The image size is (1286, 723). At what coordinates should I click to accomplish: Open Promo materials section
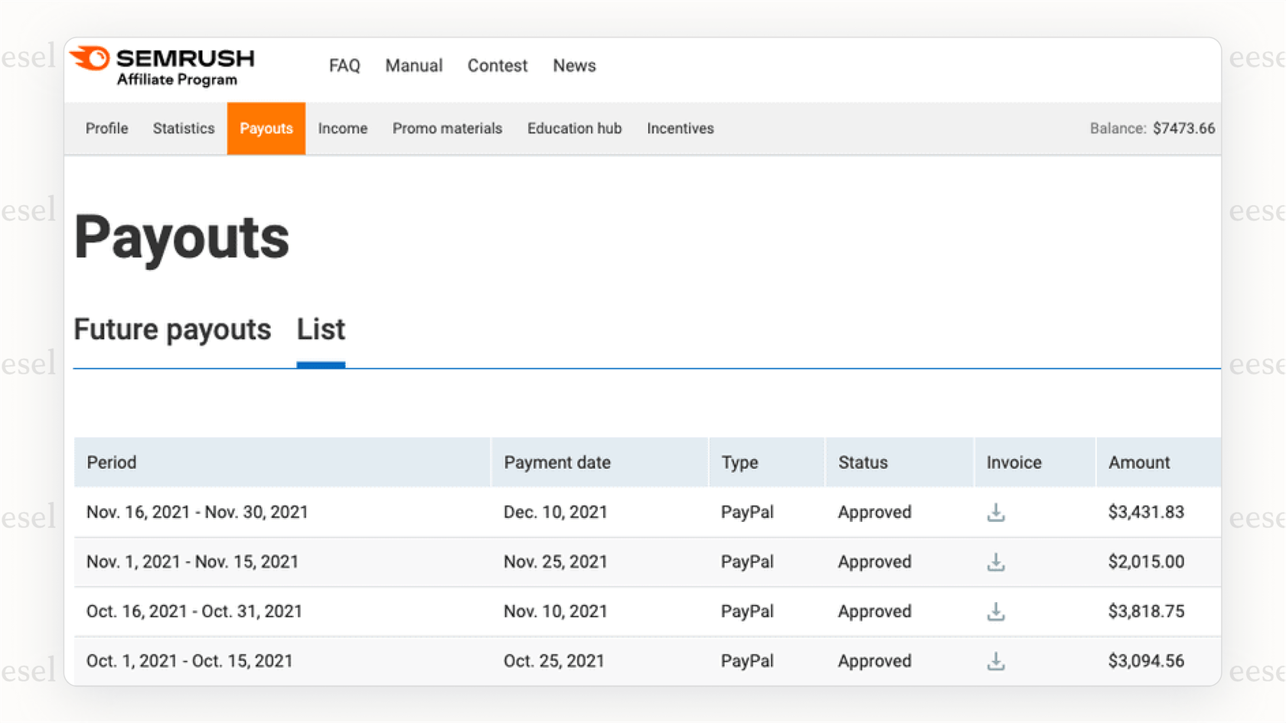tap(447, 129)
